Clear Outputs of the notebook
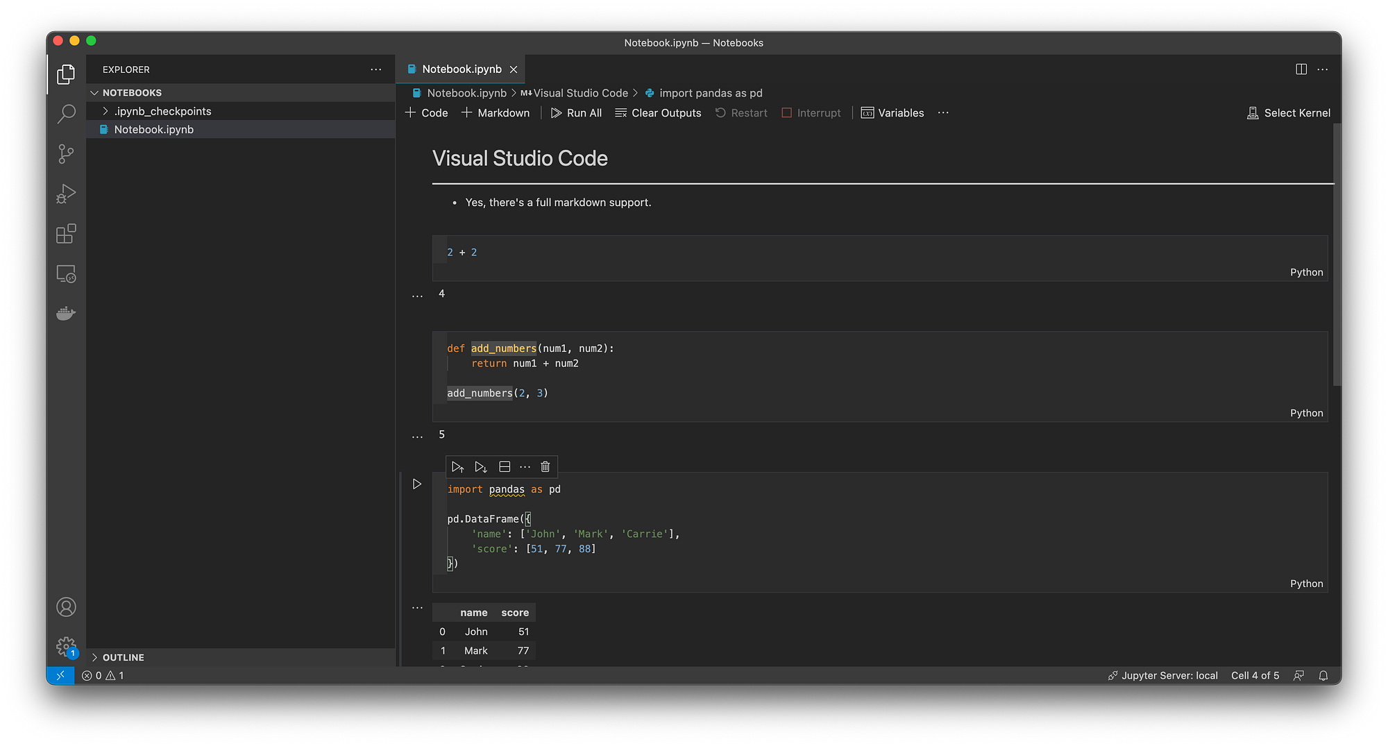 (x=657, y=112)
